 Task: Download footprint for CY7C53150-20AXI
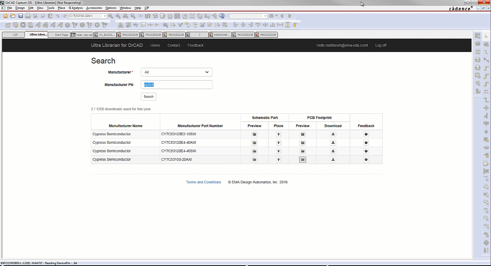pos(333,160)
